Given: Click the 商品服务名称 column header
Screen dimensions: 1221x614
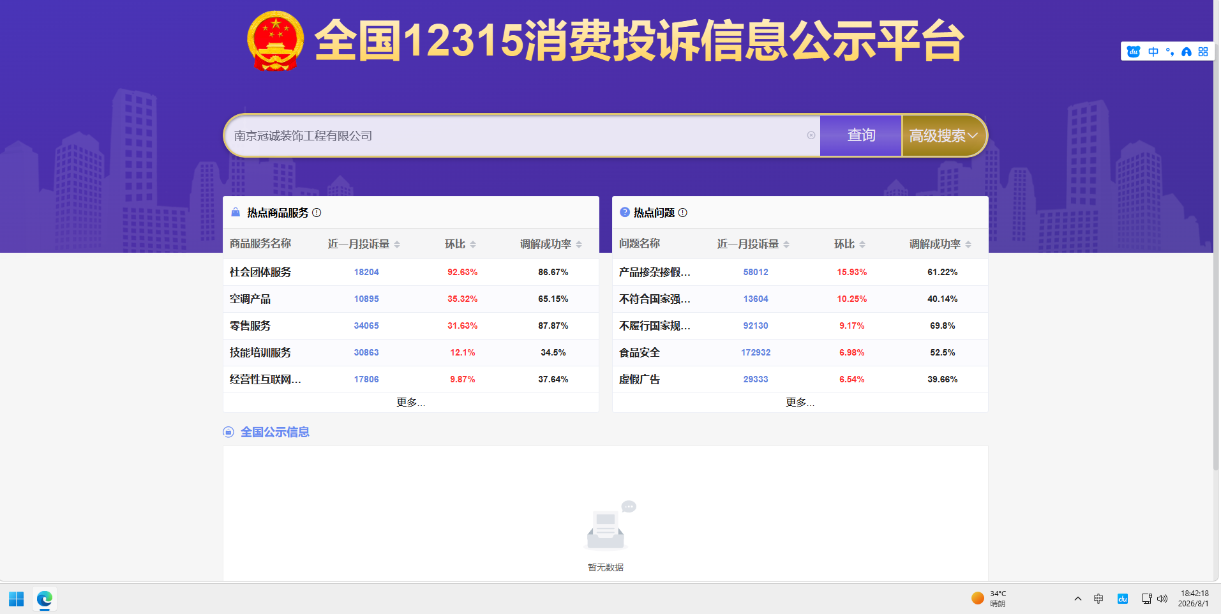Looking at the screenshot, I should (260, 243).
